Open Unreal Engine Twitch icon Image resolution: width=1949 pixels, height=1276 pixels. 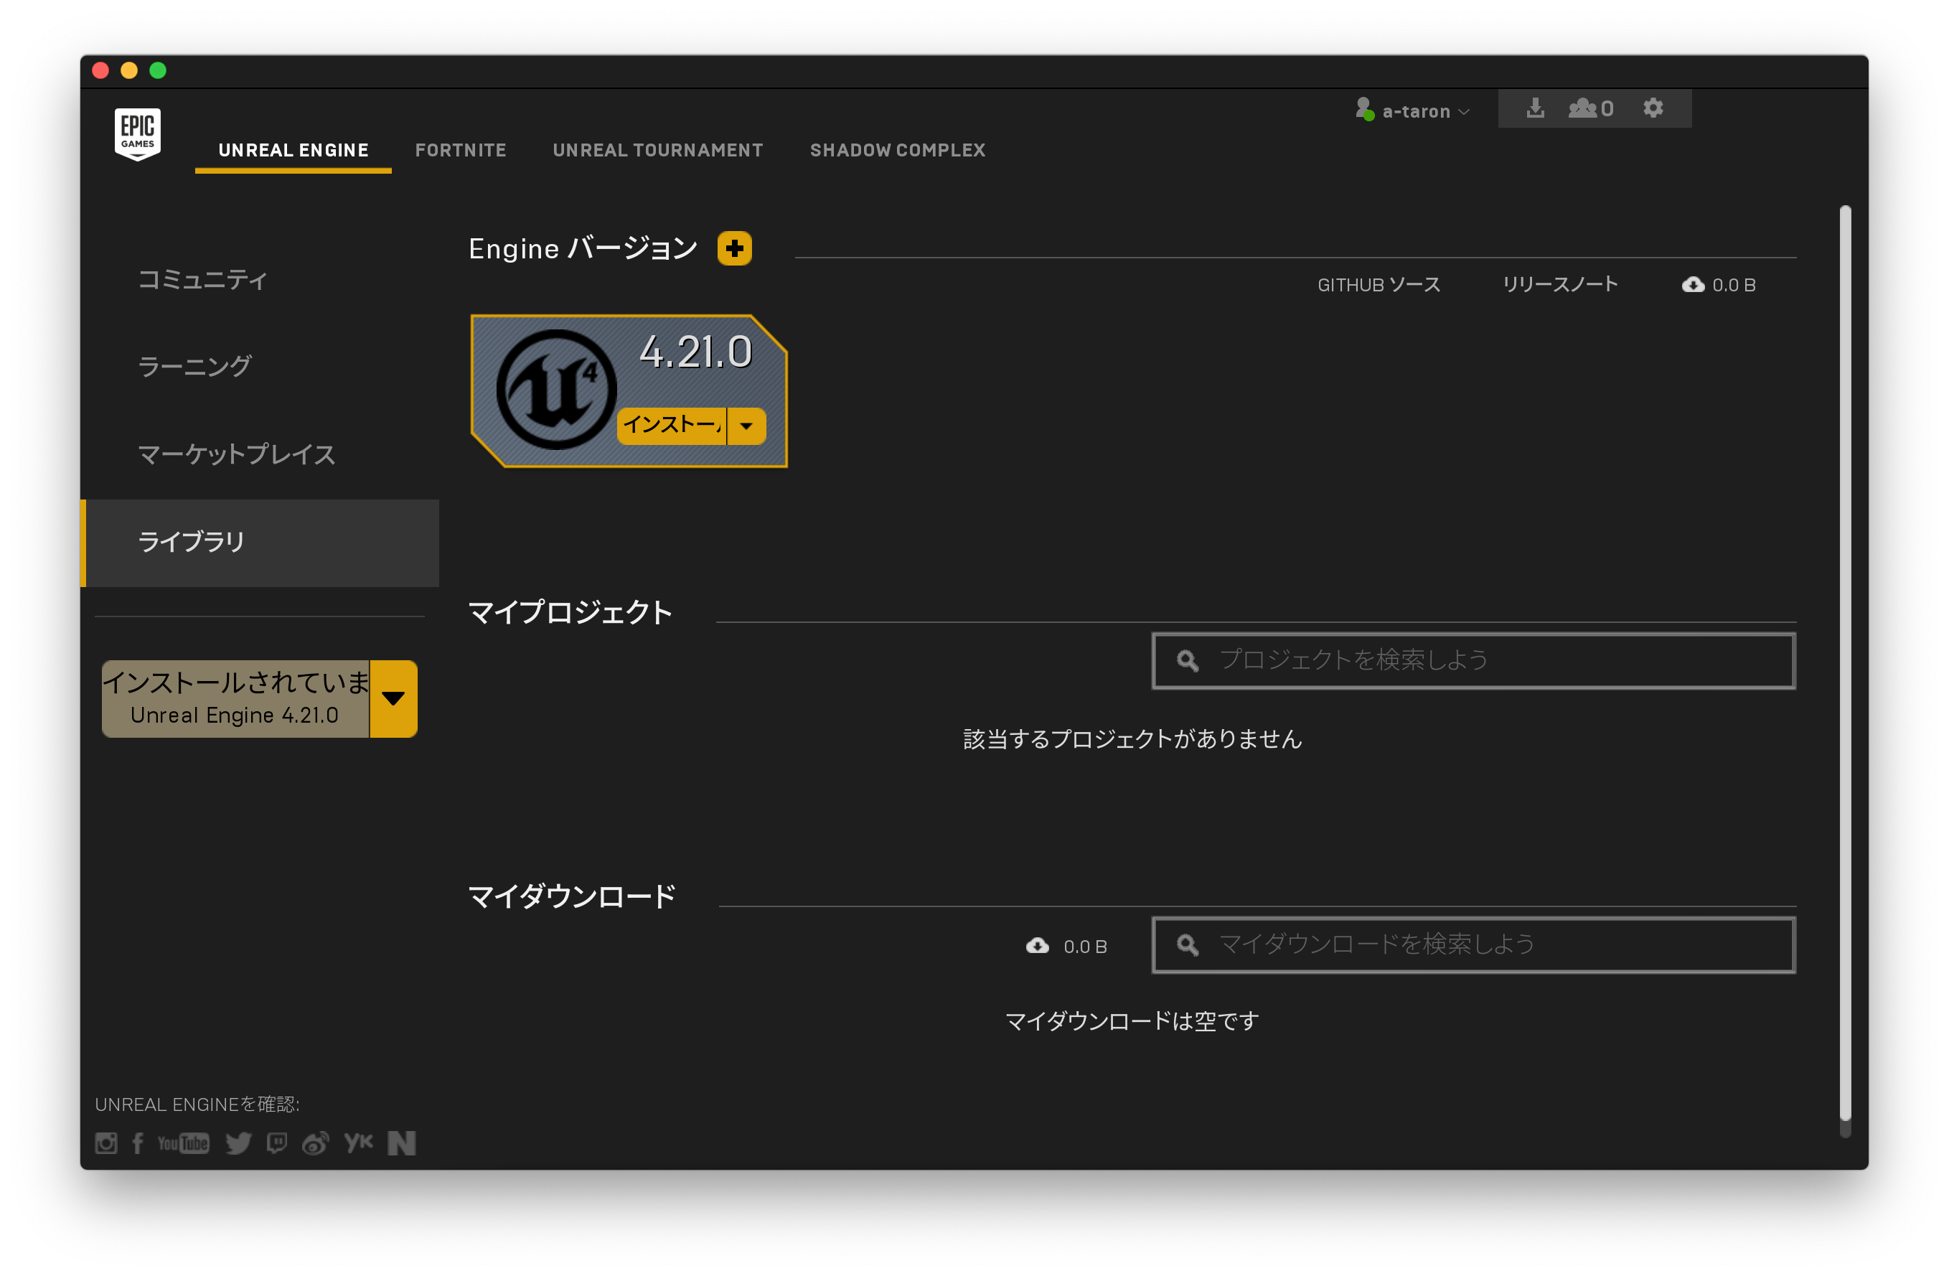[x=277, y=1143]
